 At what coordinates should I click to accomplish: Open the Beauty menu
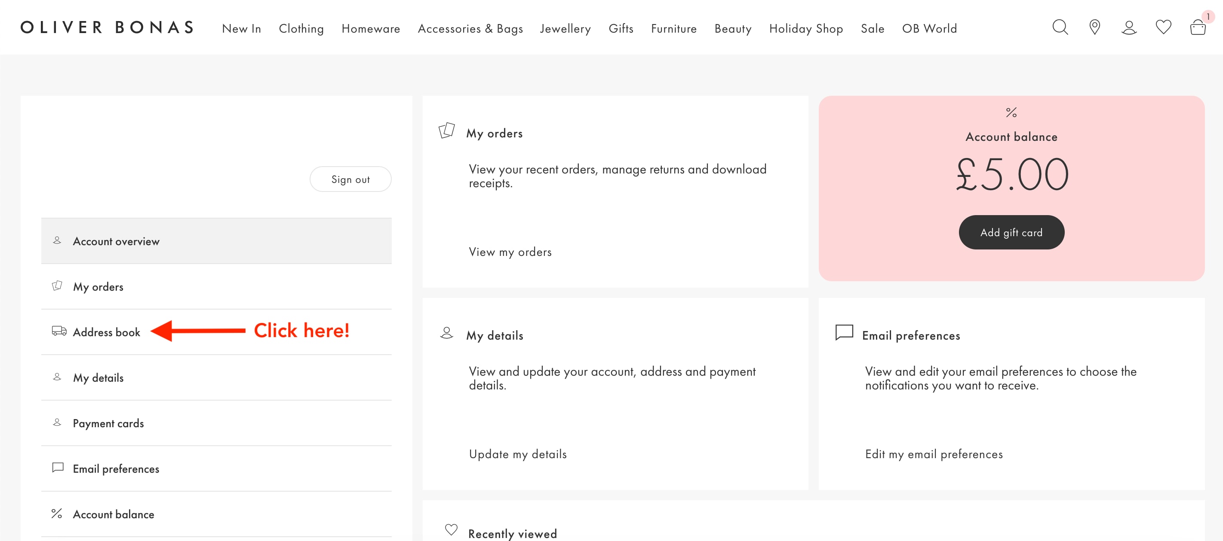[733, 28]
